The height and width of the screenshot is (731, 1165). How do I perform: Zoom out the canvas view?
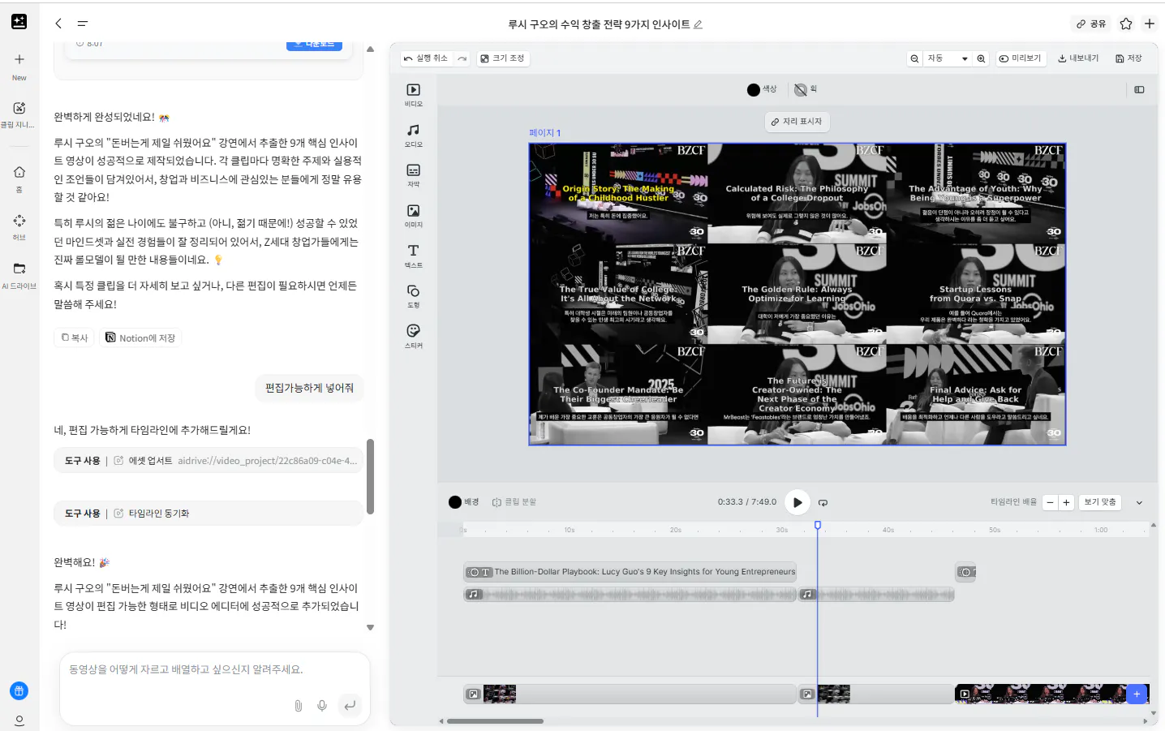coord(915,58)
